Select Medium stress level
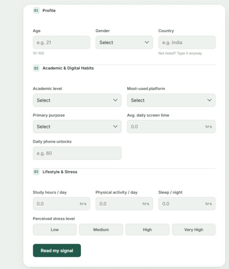The height and width of the screenshot is (269, 229). (x=101, y=230)
